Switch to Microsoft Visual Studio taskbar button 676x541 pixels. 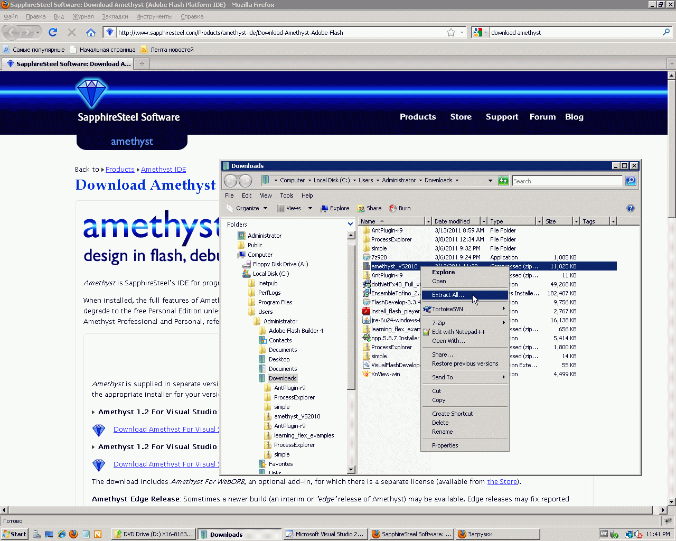325,534
